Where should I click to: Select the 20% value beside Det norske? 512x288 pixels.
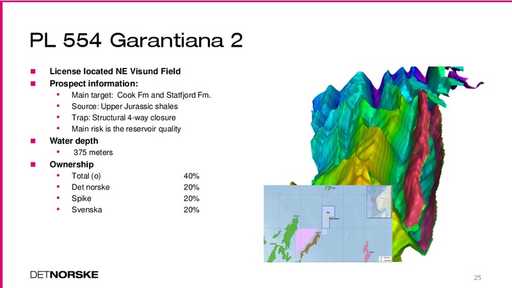tap(191, 187)
